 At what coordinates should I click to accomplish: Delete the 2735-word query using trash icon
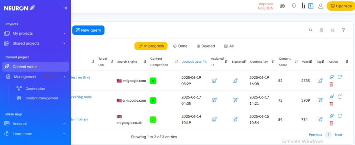pos(331,84)
